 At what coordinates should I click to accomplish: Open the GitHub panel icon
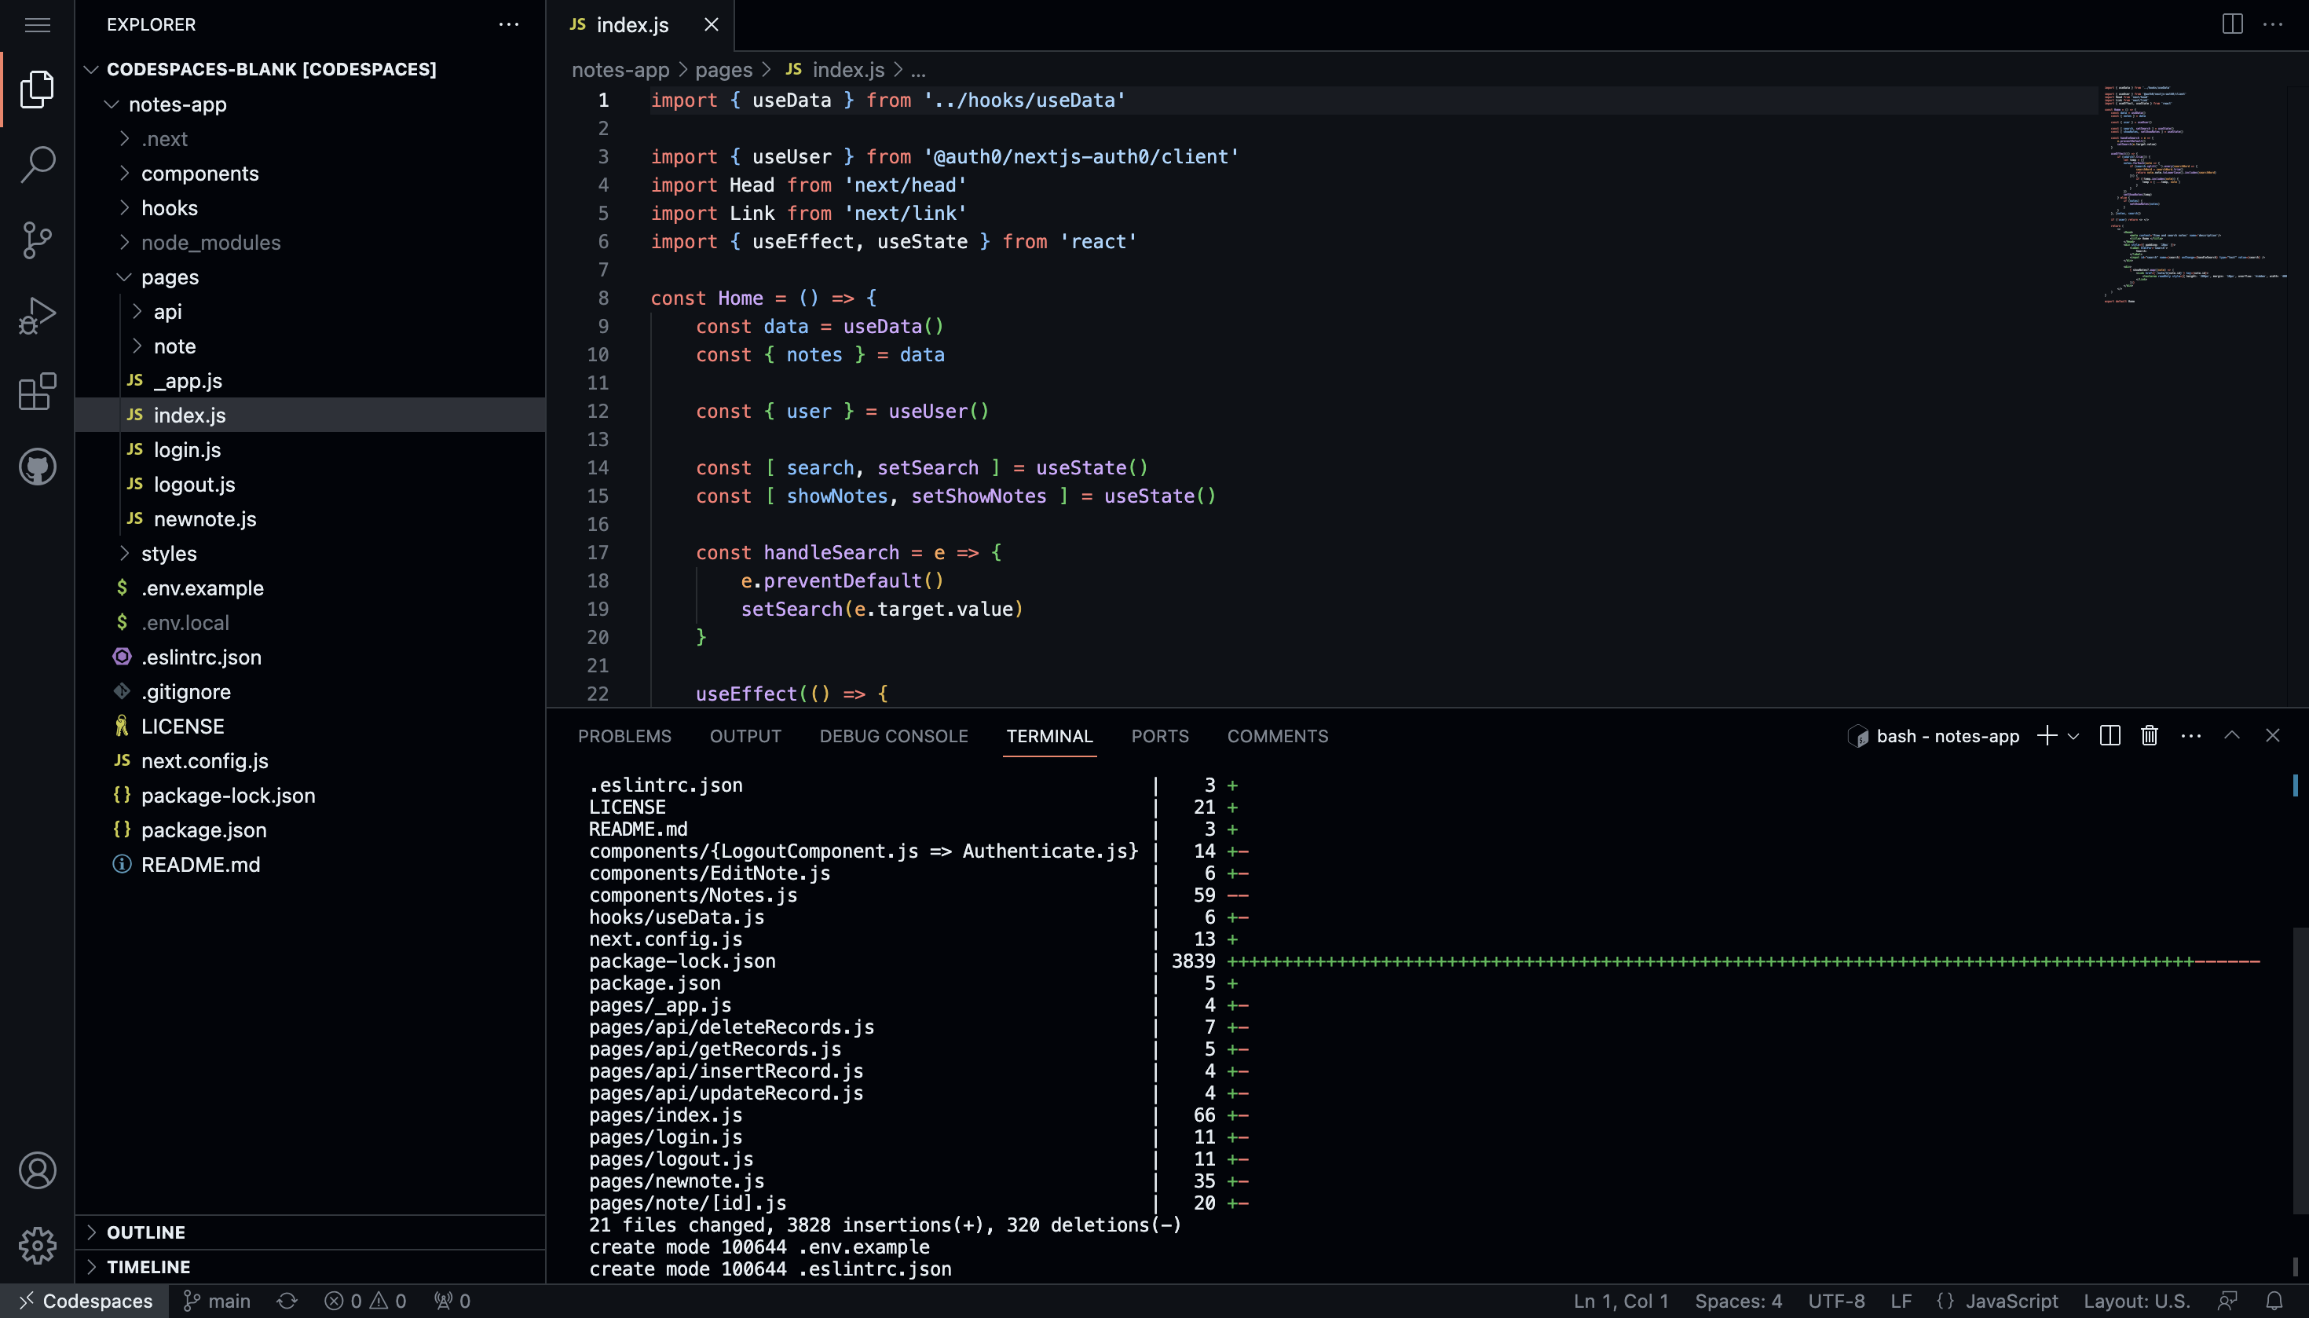[37, 467]
